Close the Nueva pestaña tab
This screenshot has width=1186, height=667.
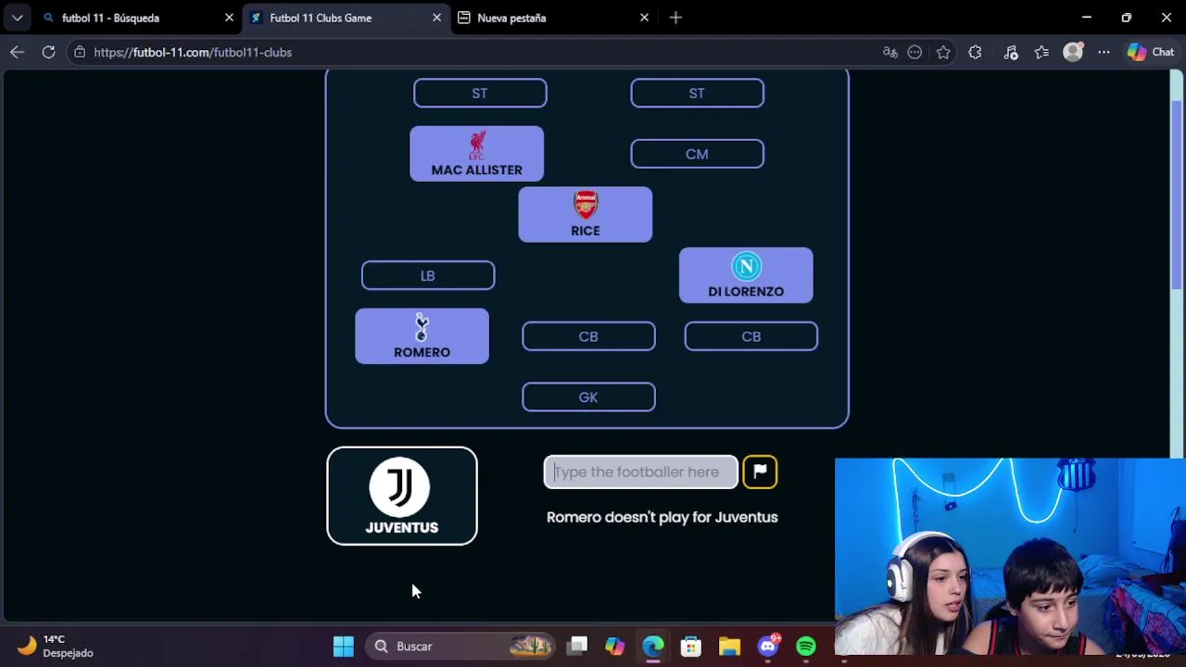point(644,18)
